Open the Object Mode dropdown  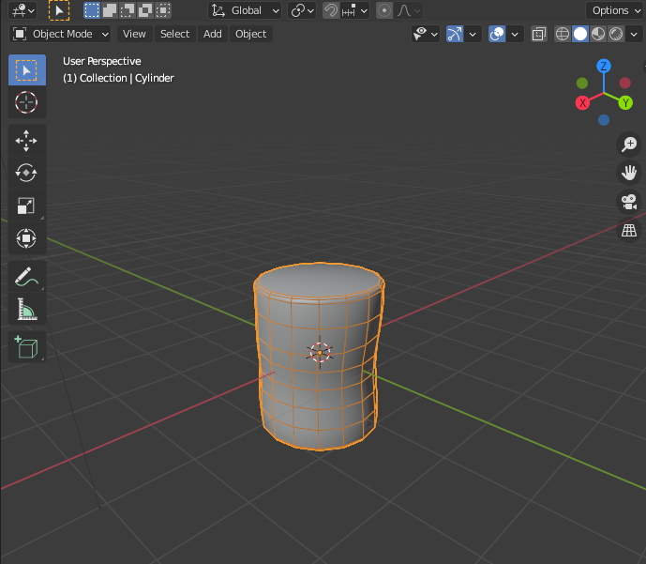[x=60, y=34]
